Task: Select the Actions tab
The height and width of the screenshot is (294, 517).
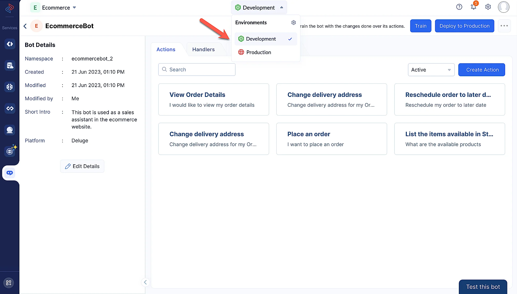Action: pos(166,49)
